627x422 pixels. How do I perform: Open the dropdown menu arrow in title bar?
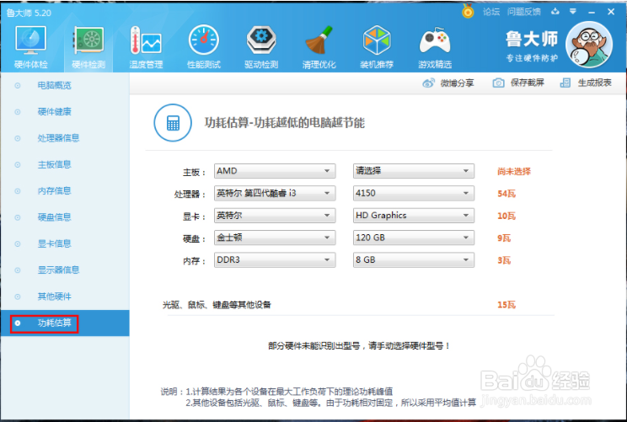coord(573,12)
